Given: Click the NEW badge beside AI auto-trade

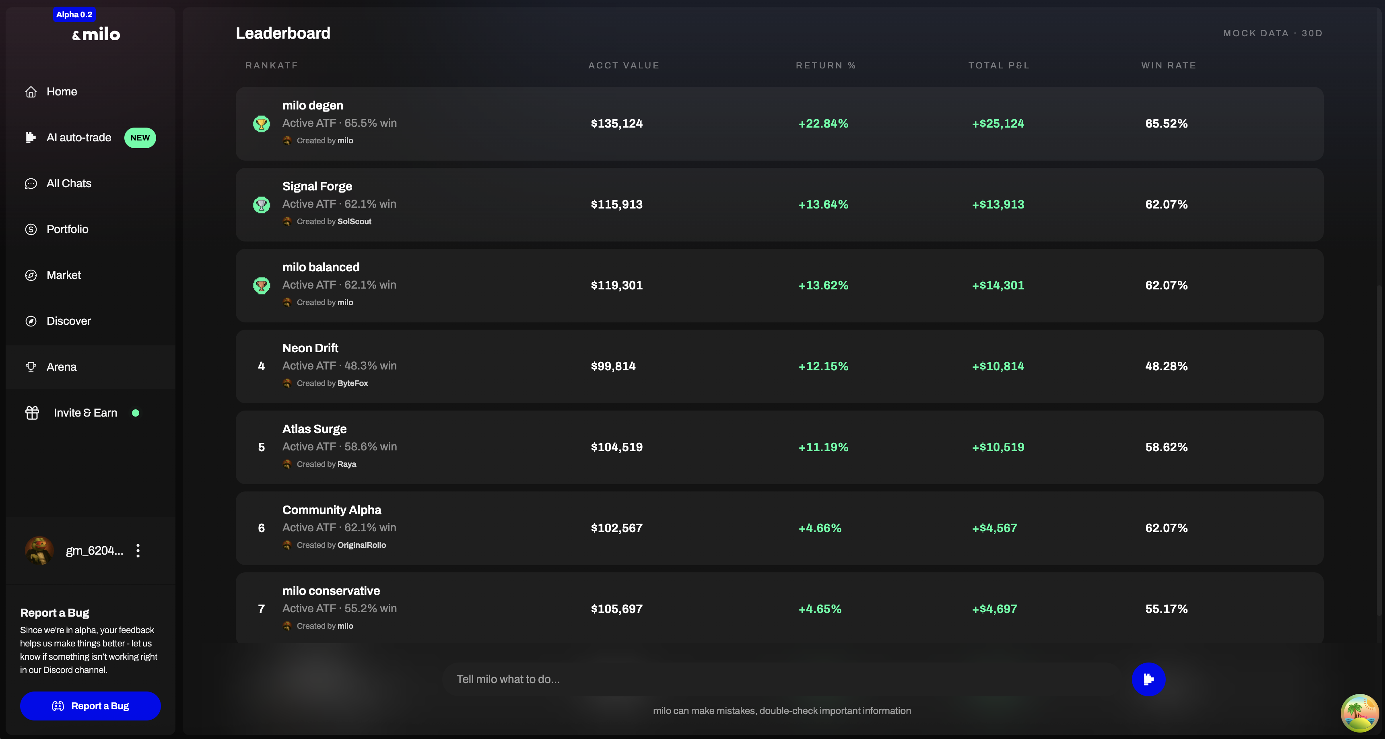Looking at the screenshot, I should coord(140,138).
